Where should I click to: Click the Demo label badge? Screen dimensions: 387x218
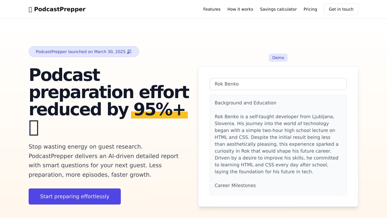278,58
